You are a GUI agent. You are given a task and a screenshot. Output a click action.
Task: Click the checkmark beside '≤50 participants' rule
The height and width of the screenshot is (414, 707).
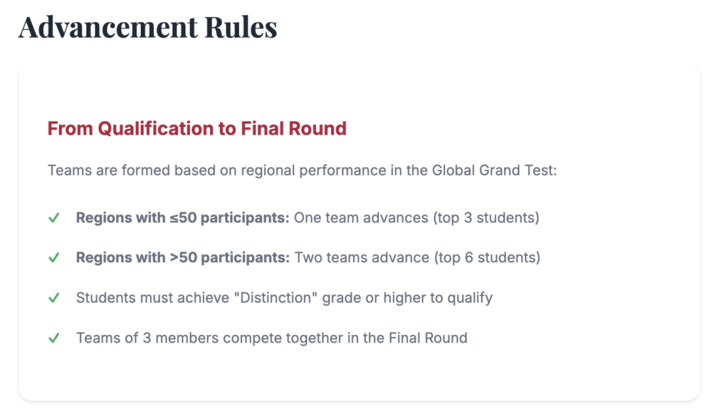pos(54,218)
